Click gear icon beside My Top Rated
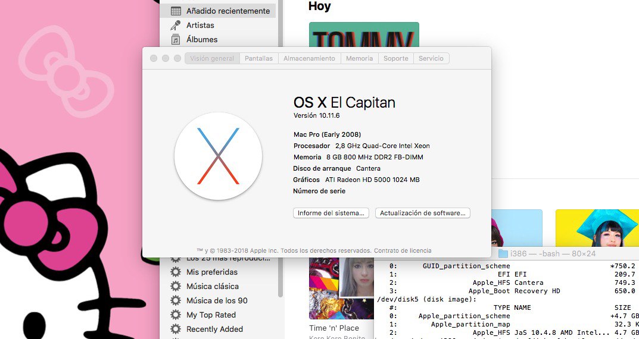 pos(176,315)
